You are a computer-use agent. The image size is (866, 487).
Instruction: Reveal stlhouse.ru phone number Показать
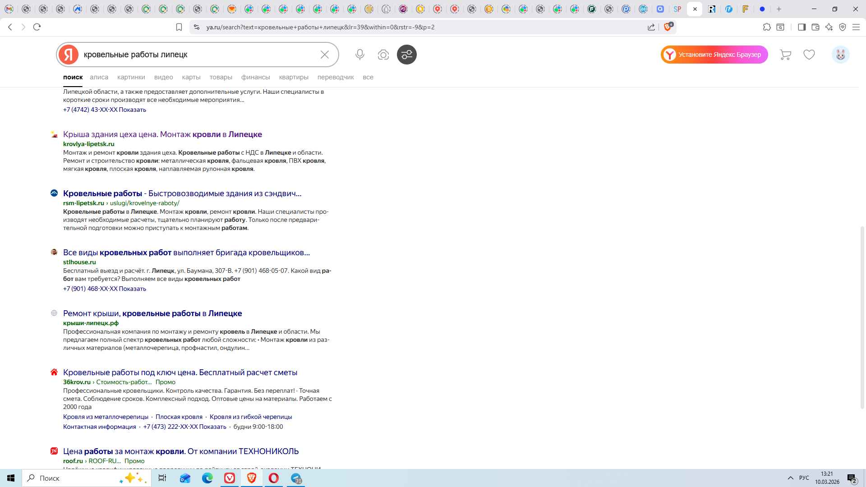pyautogui.click(x=132, y=289)
